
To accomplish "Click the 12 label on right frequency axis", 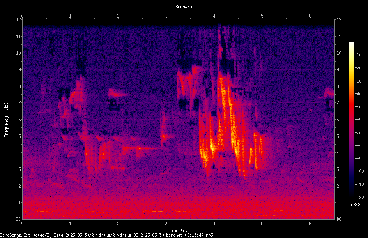I will (x=339, y=20).
